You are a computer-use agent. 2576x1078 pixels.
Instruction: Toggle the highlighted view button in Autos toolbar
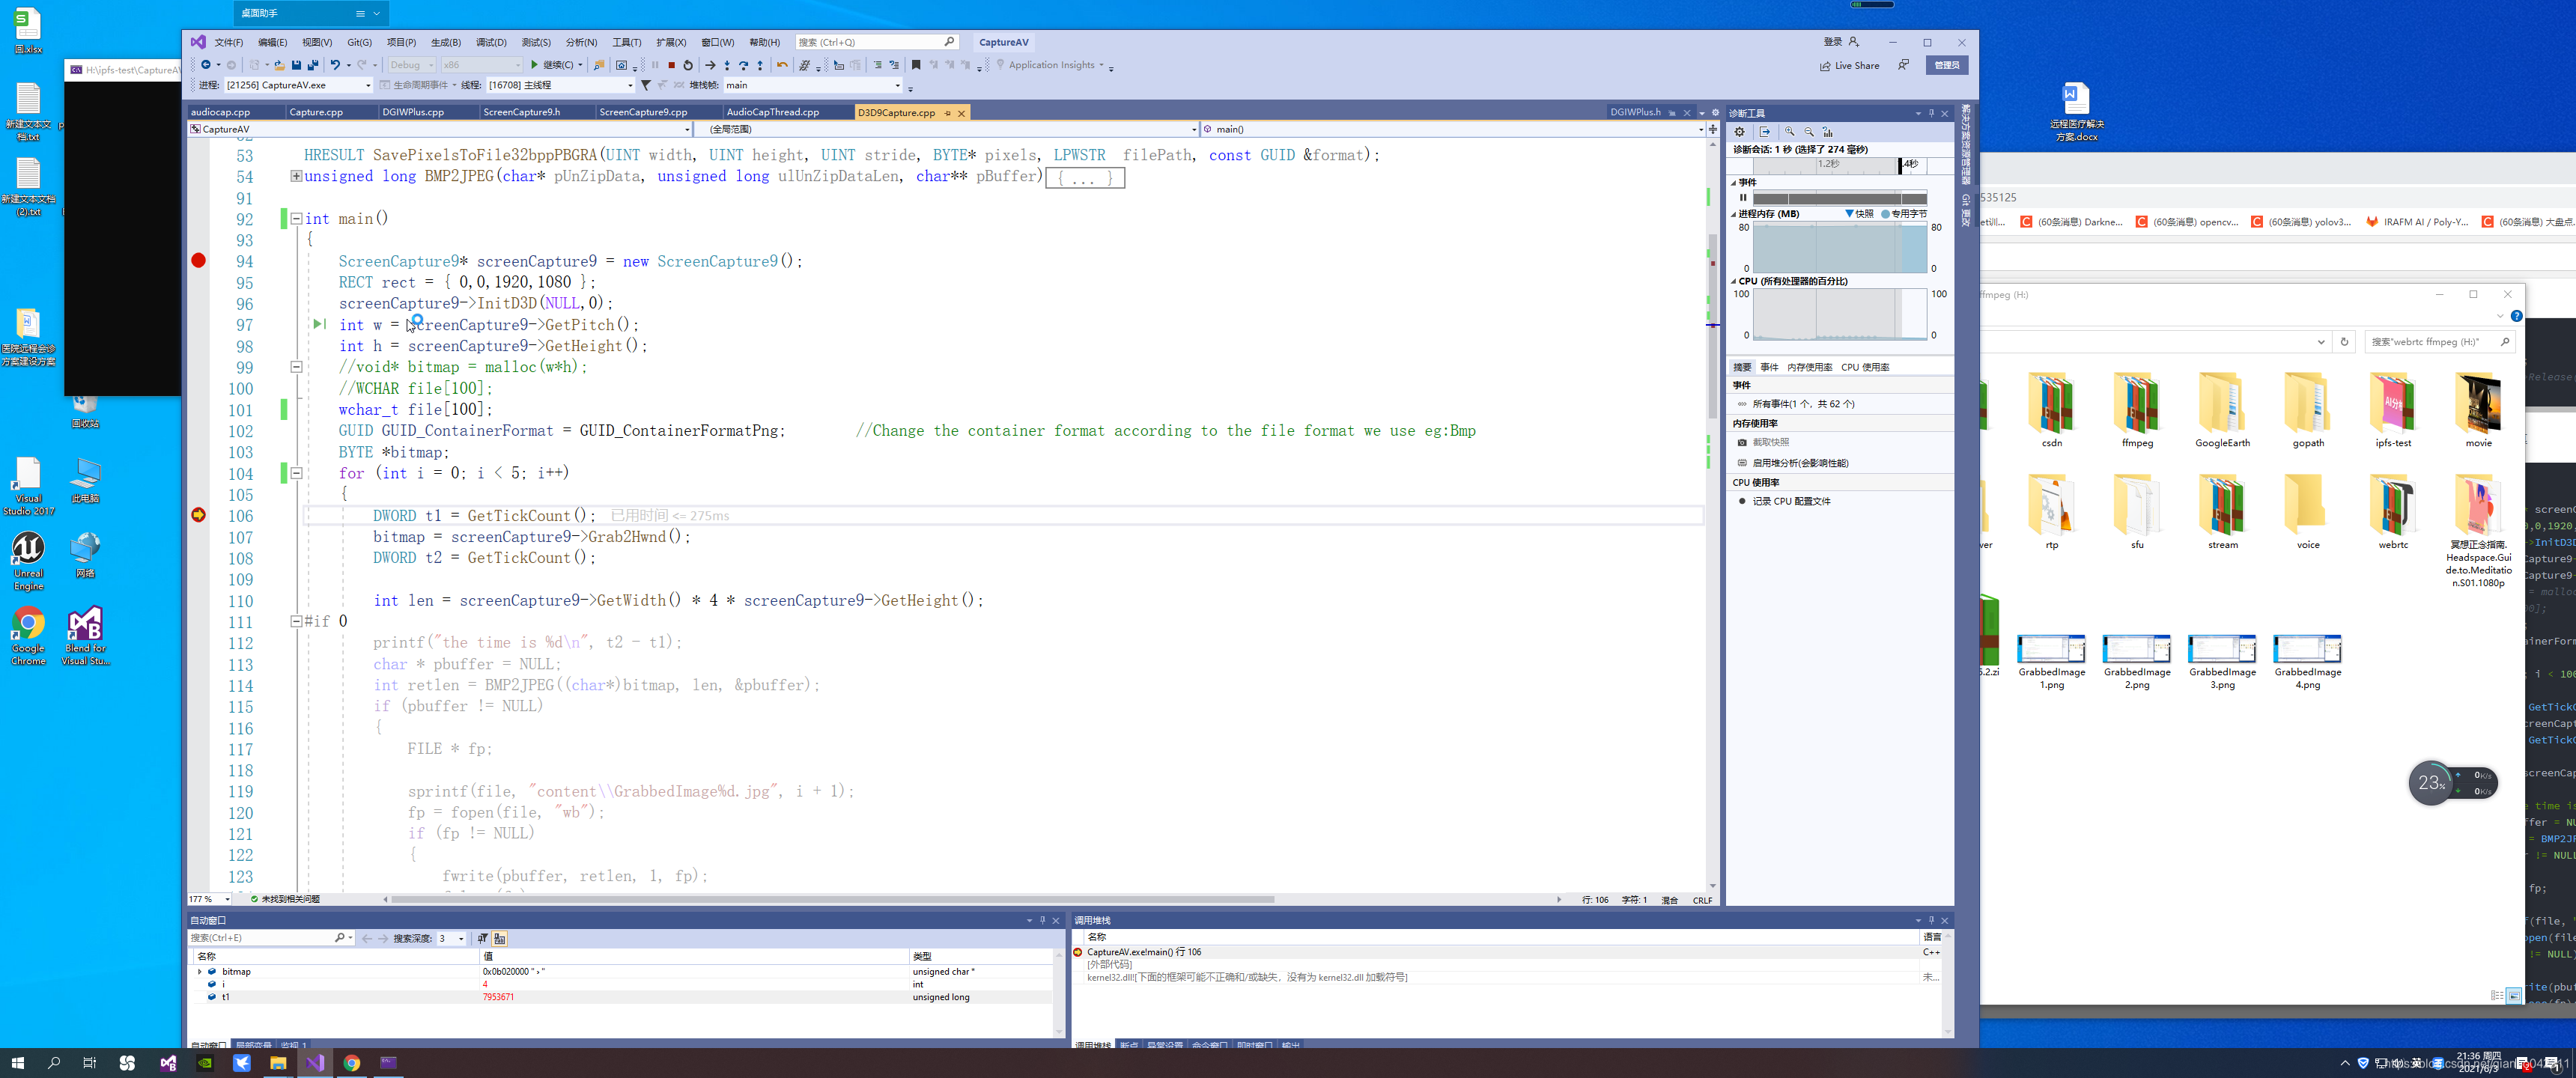[500, 938]
